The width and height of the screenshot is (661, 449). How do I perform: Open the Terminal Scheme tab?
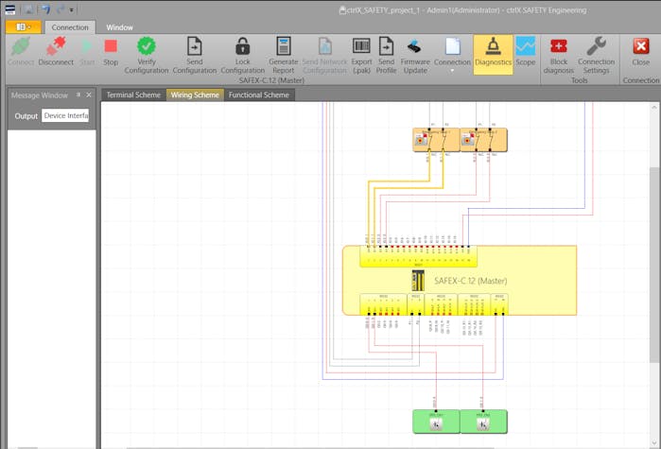(x=133, y=95)
